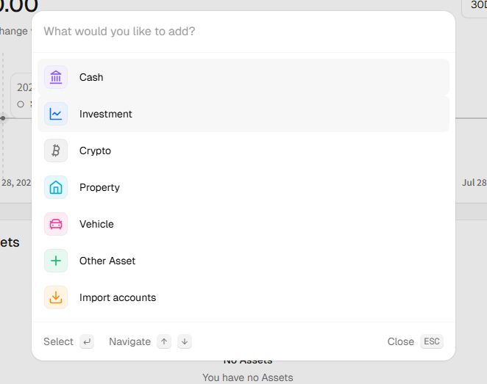This screenshot has width=487, height=384.
Task: Click the up arrow navigate key
Action: [x=164, y=341]
